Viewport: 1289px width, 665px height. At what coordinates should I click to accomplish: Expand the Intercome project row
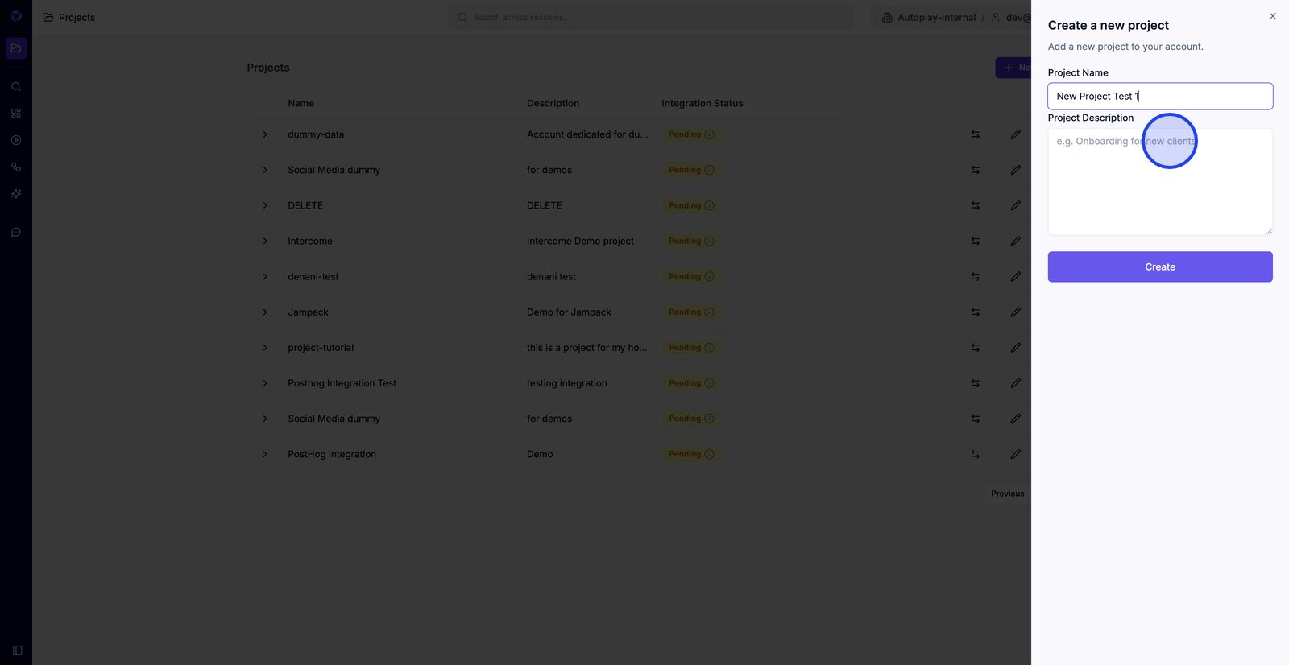point(265,241)
